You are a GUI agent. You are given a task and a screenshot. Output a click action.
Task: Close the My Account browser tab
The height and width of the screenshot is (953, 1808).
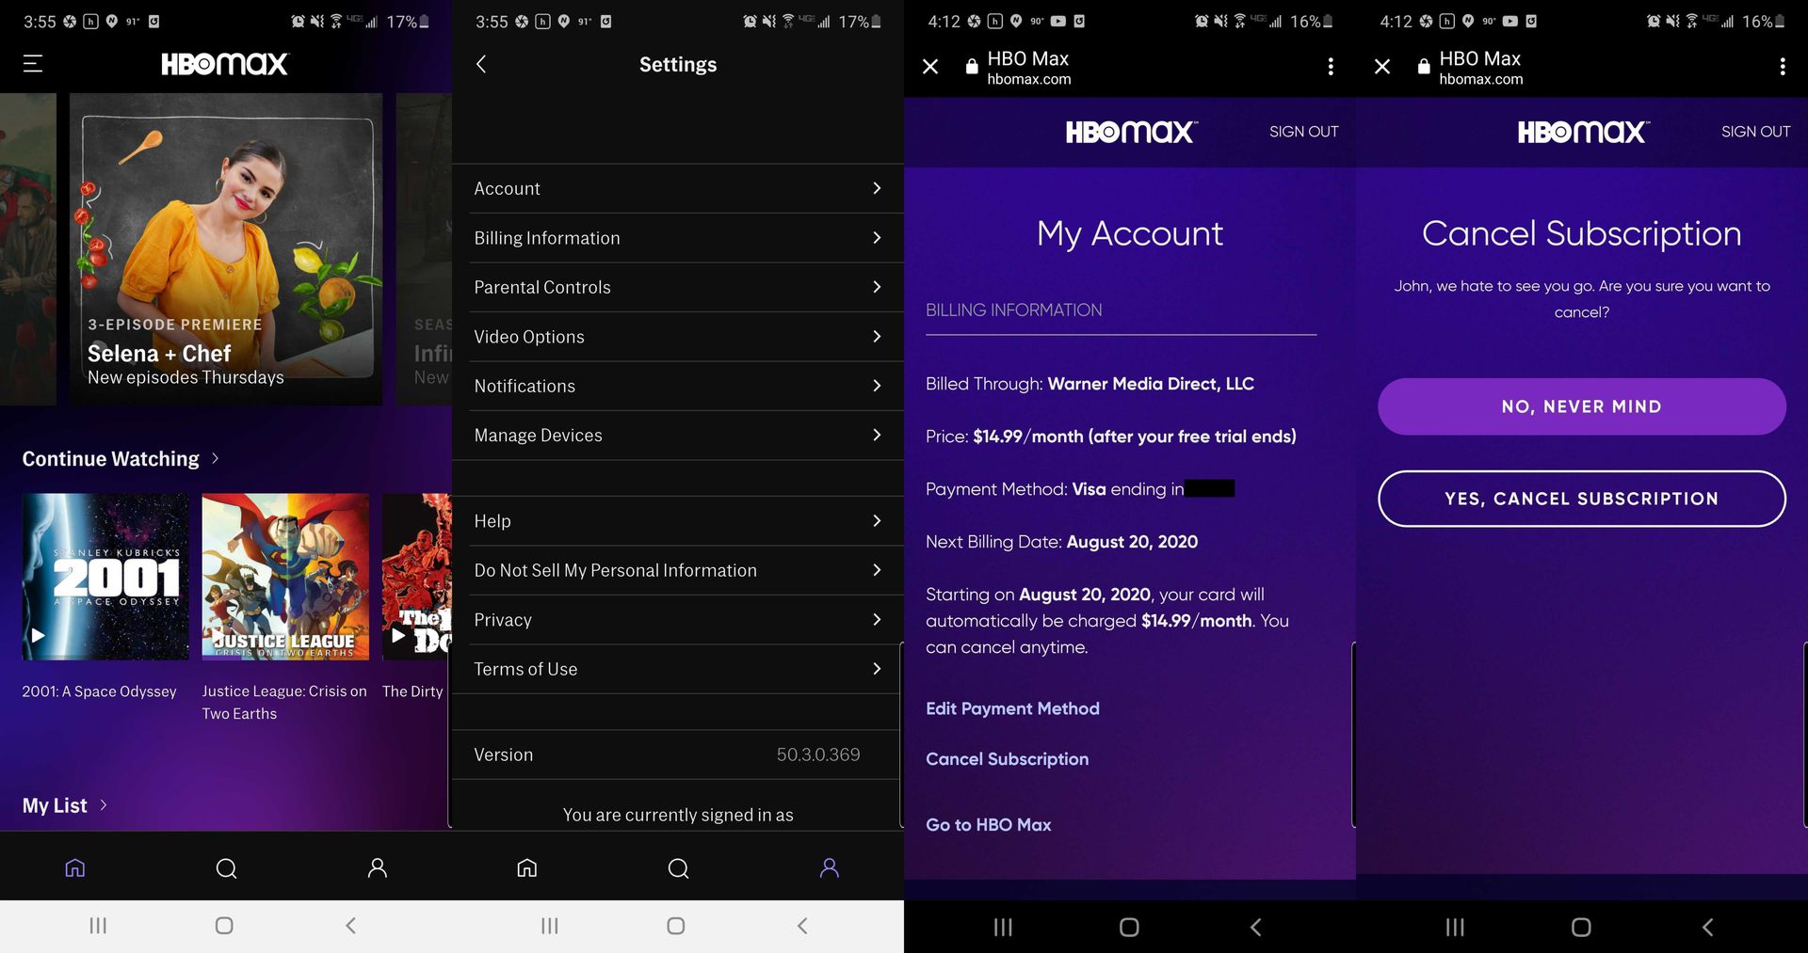coord(930,67)
